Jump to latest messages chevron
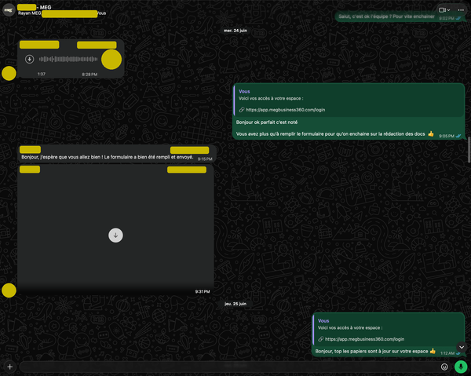Screen dimensions: 471x376 coord(462,347)
